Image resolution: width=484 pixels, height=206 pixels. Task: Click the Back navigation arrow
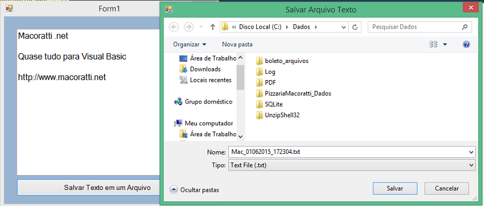(174, 27)
